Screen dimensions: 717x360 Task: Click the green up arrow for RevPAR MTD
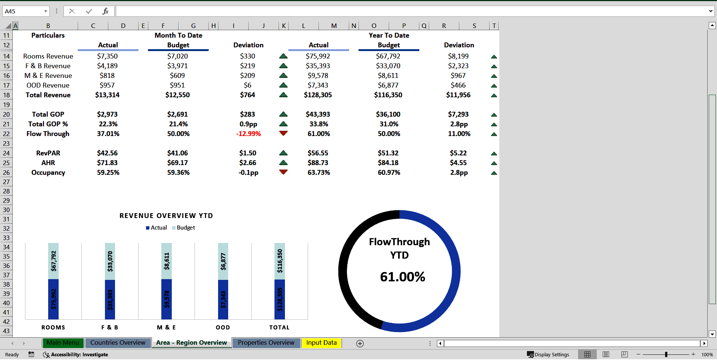point(283,153)
